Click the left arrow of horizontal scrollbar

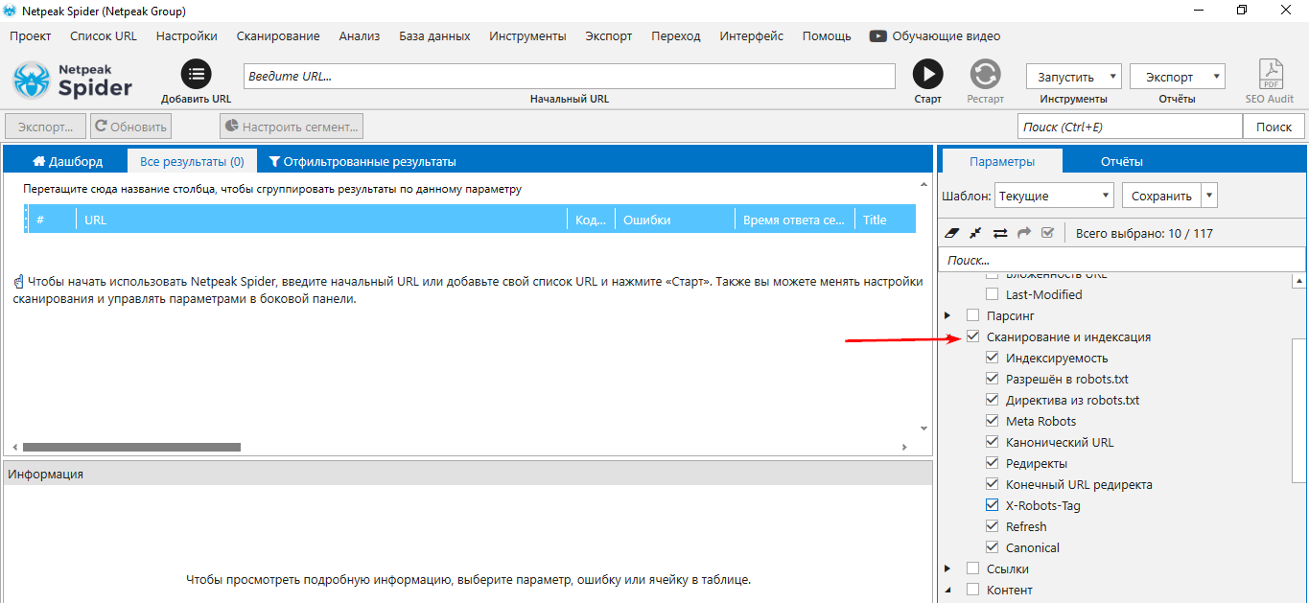tap(14, 447)
